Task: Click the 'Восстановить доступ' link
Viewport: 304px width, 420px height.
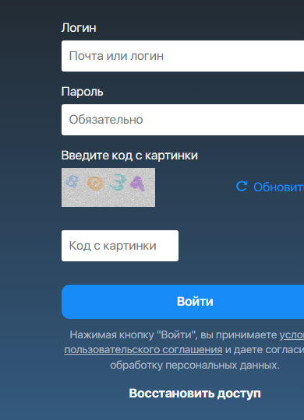Action: pyautogui.click(x=195, y=394)
